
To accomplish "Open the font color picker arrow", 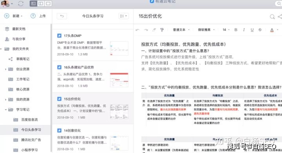I will pos(278,30).
